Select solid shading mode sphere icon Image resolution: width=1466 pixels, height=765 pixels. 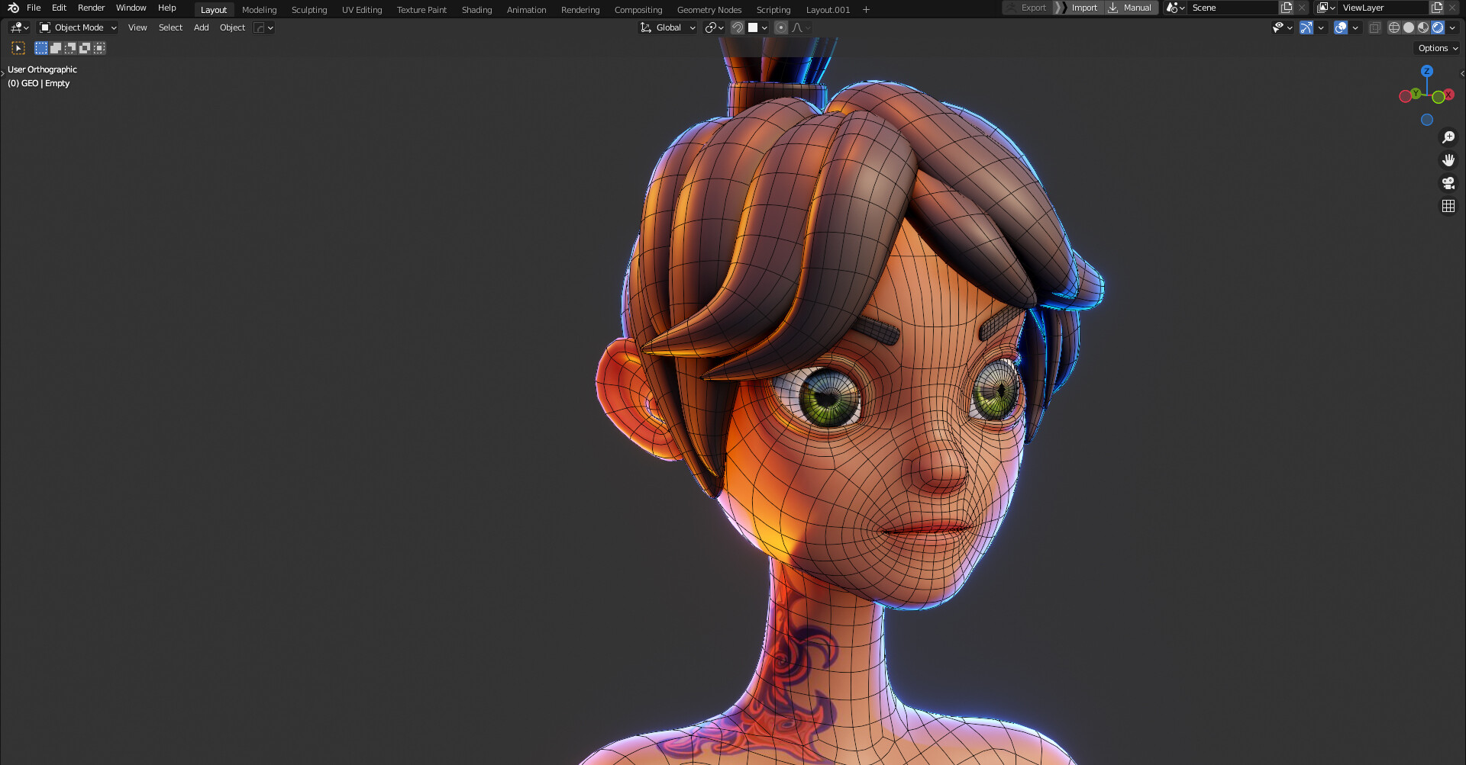click(1409, 27)
